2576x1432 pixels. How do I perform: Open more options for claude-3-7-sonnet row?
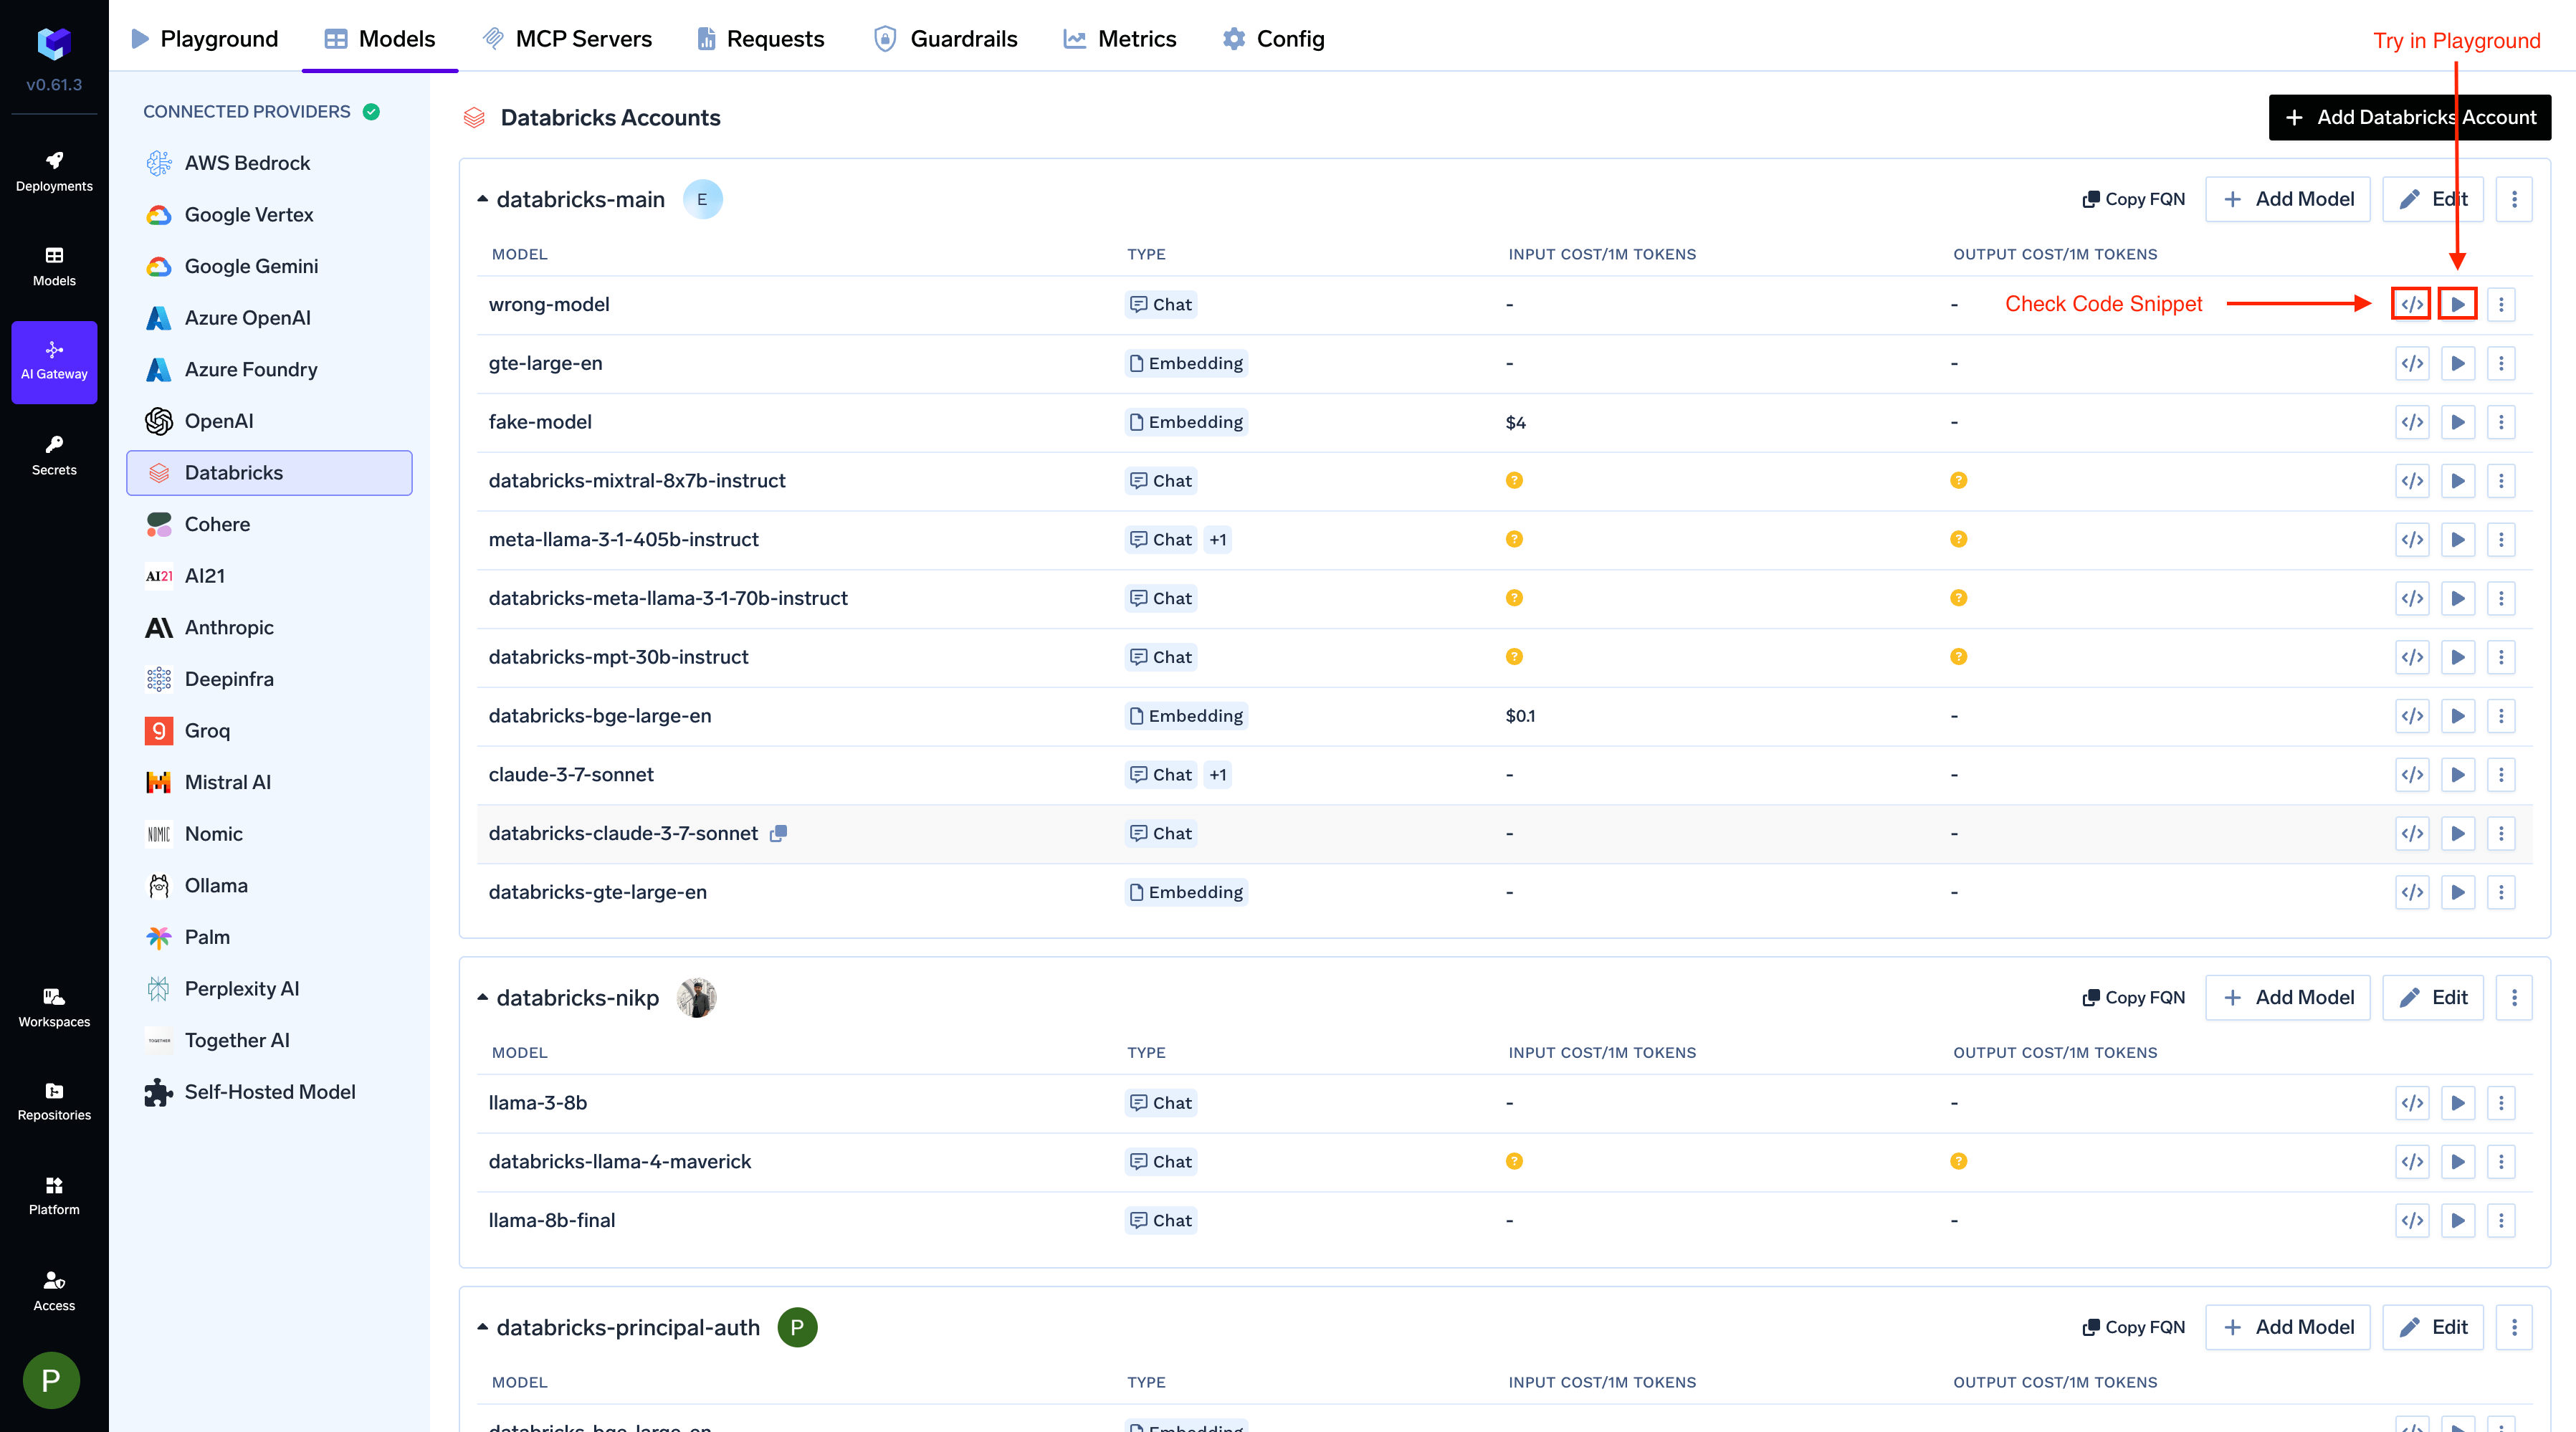pyautogui.click(x=2501, y=775)
